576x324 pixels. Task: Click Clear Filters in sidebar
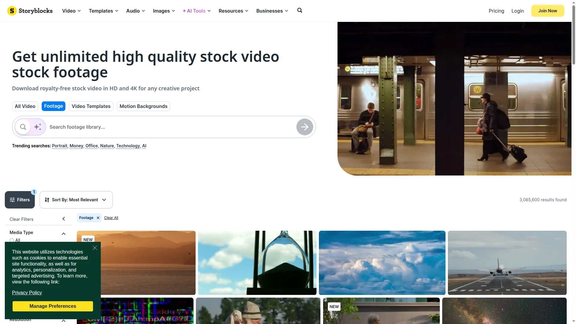pos(21,219)
